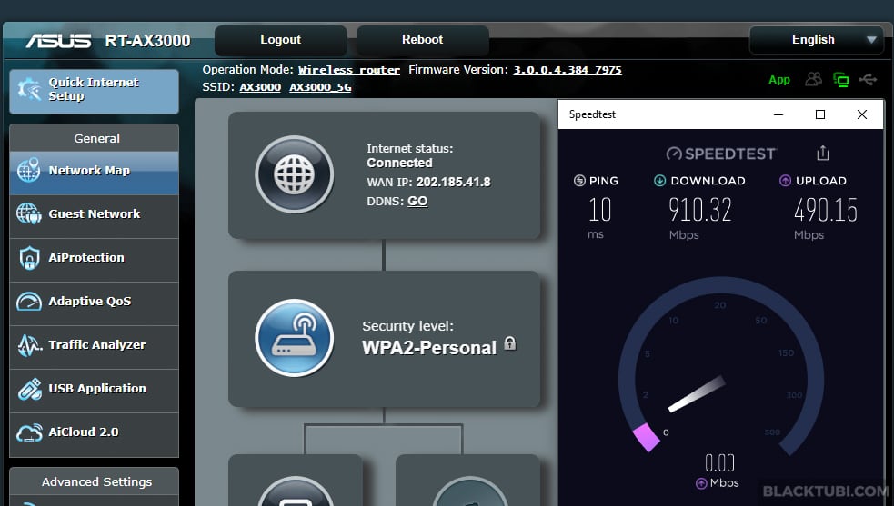Image resolution: width=894 pixels, height=506 pixels.
Task: Click the Traffic Analyzer waveform icon
Action: [29, 344]
